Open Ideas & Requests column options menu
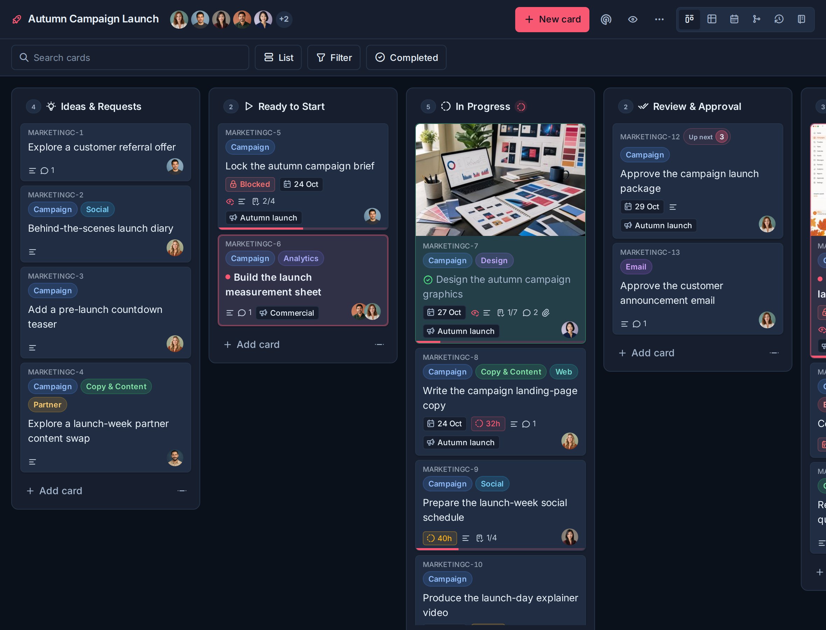 [182, 490]
